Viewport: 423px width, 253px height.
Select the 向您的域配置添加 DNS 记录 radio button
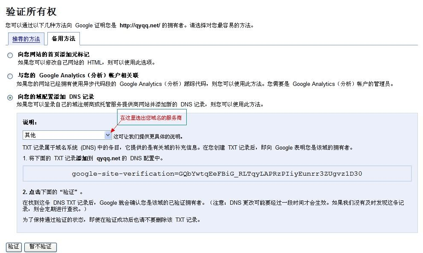10,97
